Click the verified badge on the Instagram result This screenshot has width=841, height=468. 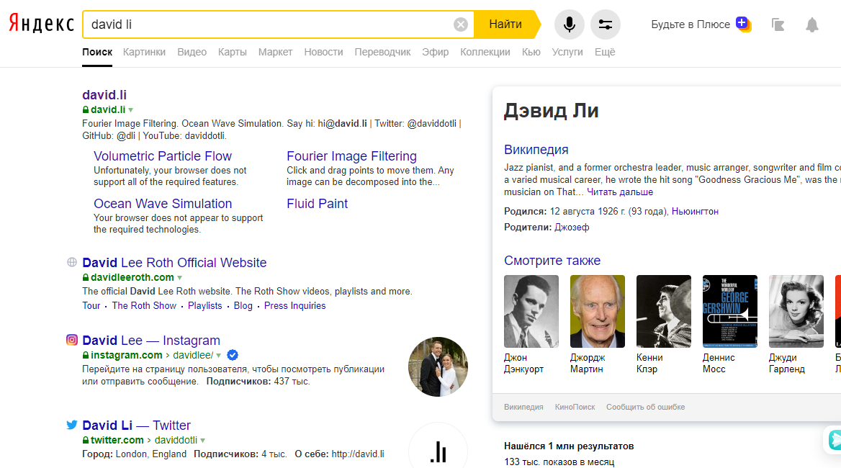coord(233,355)
